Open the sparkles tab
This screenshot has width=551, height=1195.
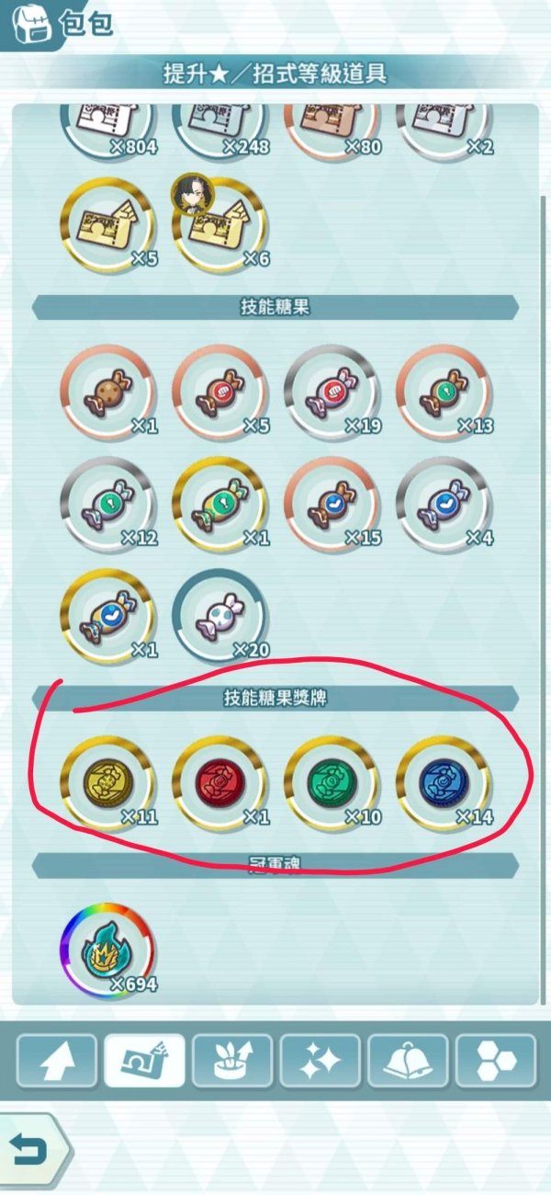[320, 1061]
